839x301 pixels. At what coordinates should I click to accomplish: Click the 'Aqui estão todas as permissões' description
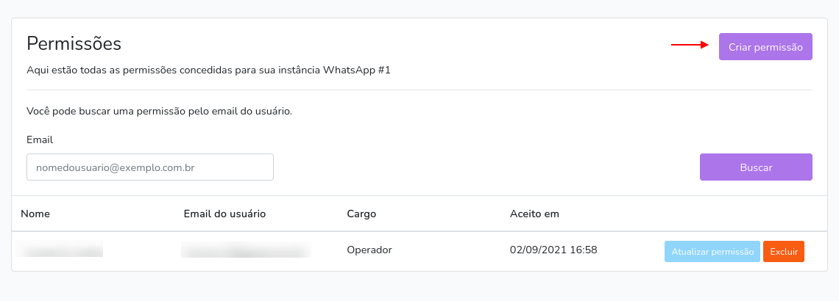pos(209,70)
